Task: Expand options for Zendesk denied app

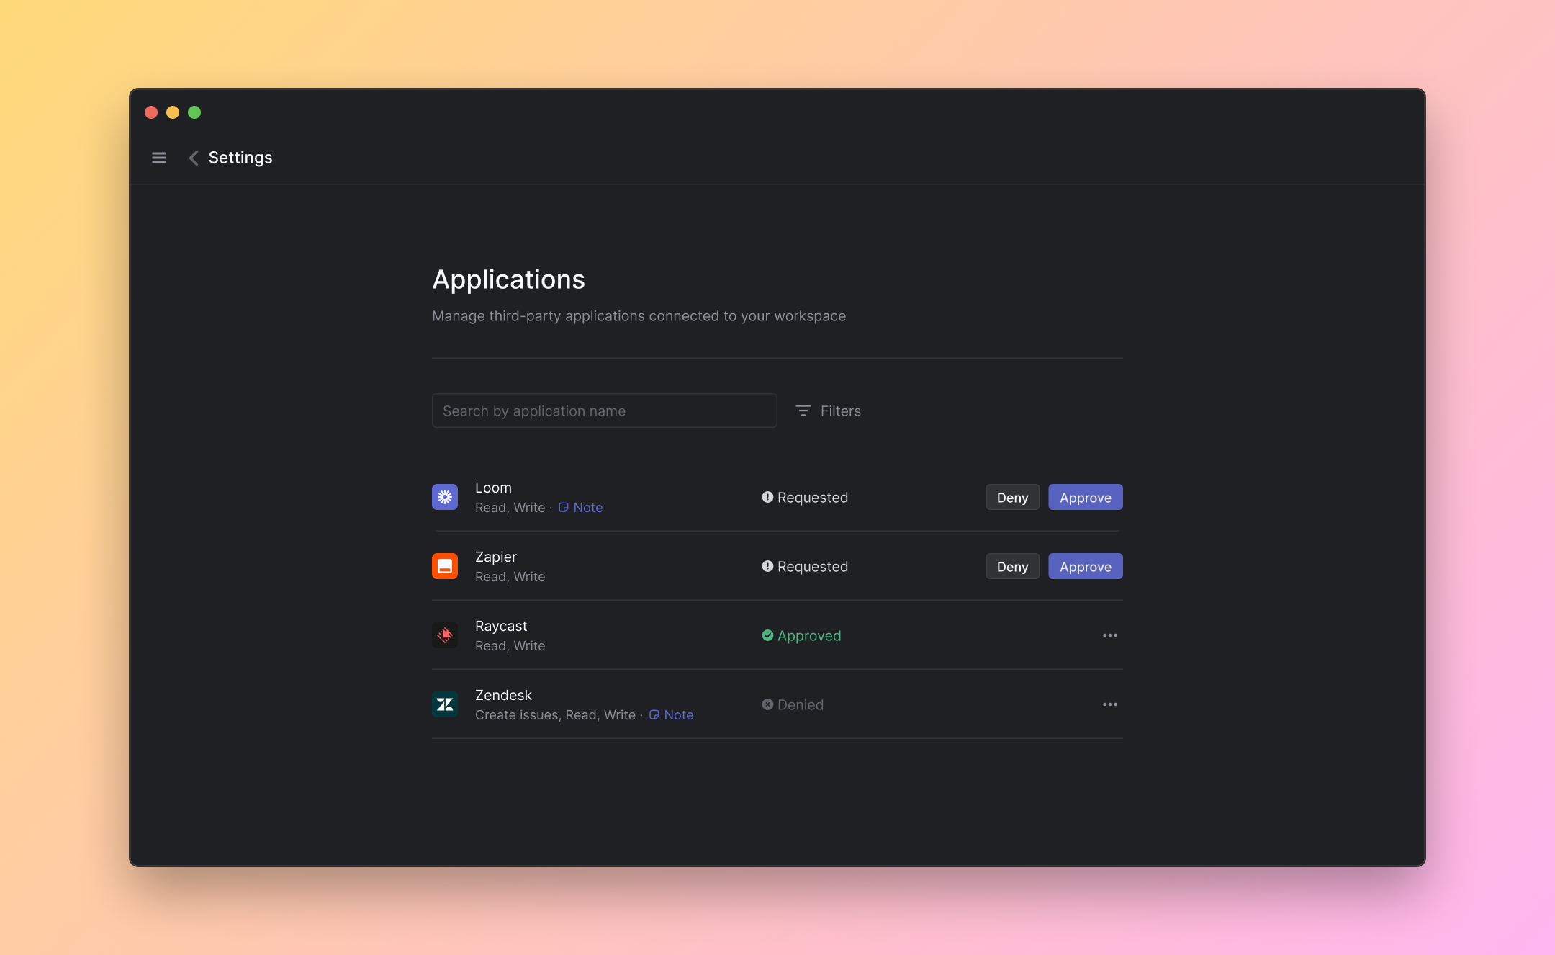Action: click(x=1109, y=704)
